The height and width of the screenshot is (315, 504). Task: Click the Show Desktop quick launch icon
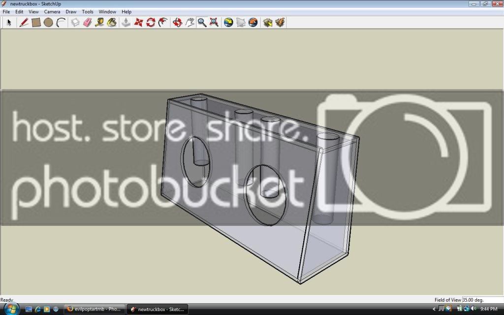(x=29, y=309)
